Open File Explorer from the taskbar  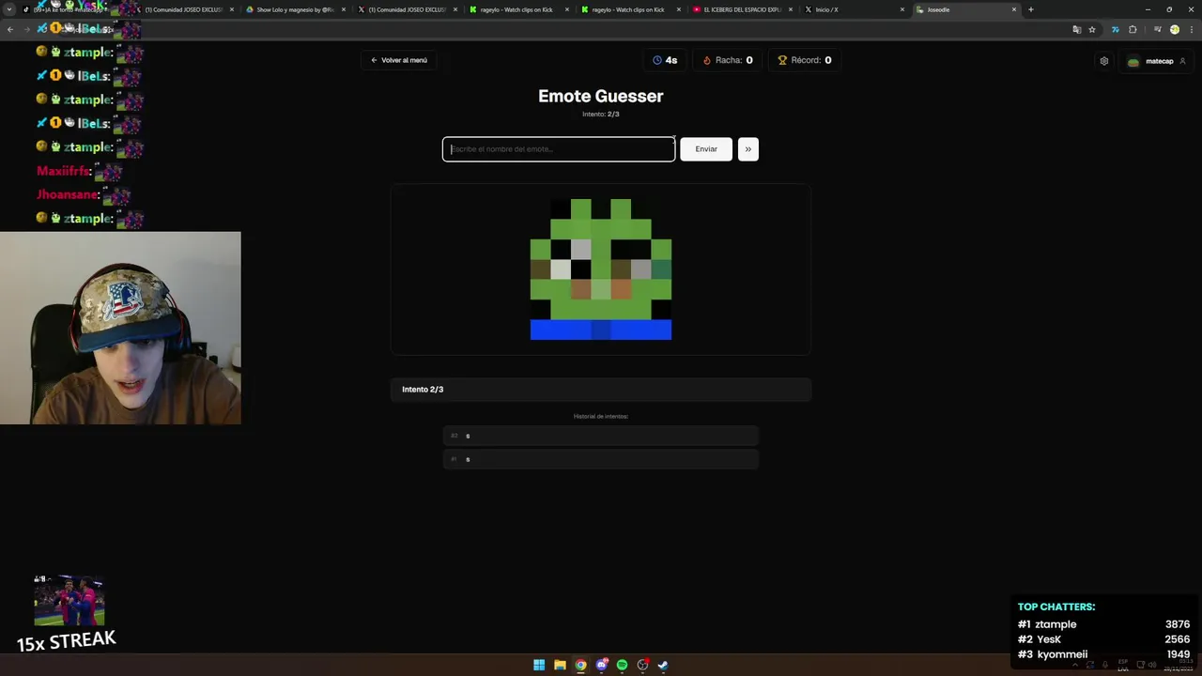click(x=560, y=665)
